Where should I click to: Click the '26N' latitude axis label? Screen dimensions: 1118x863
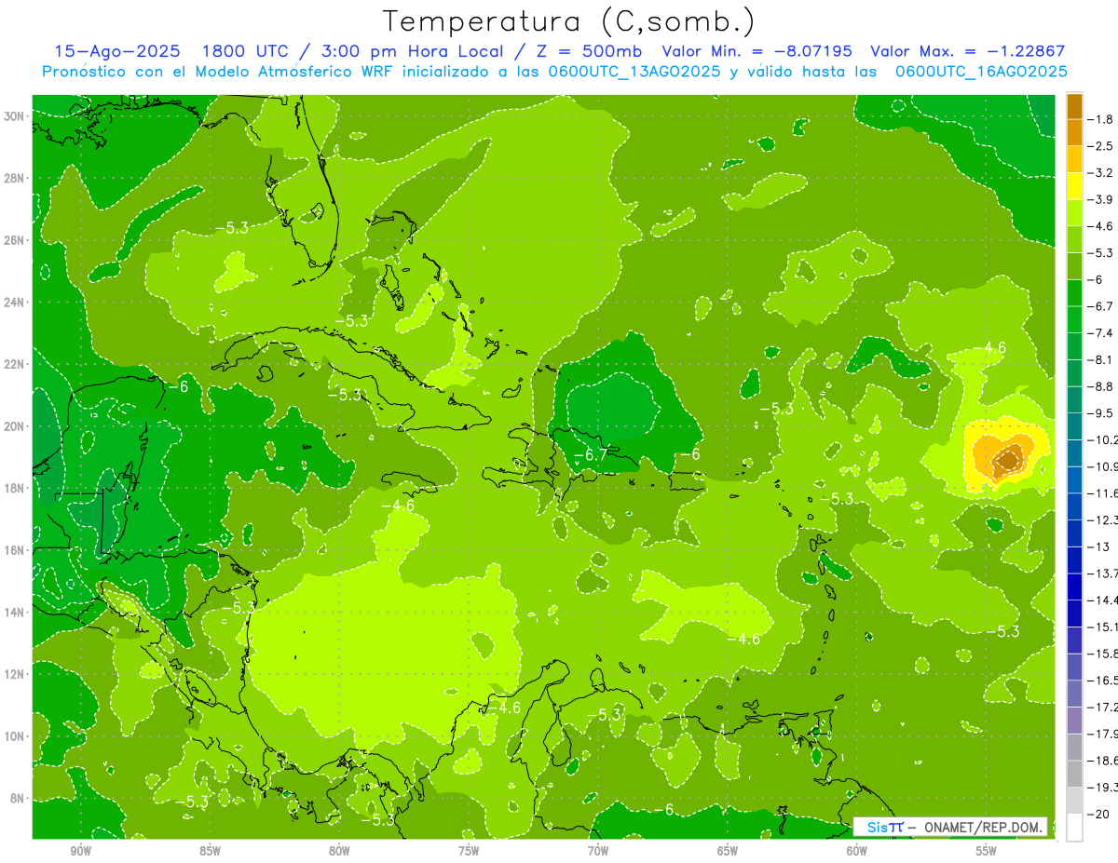click(x=16, y=240)
